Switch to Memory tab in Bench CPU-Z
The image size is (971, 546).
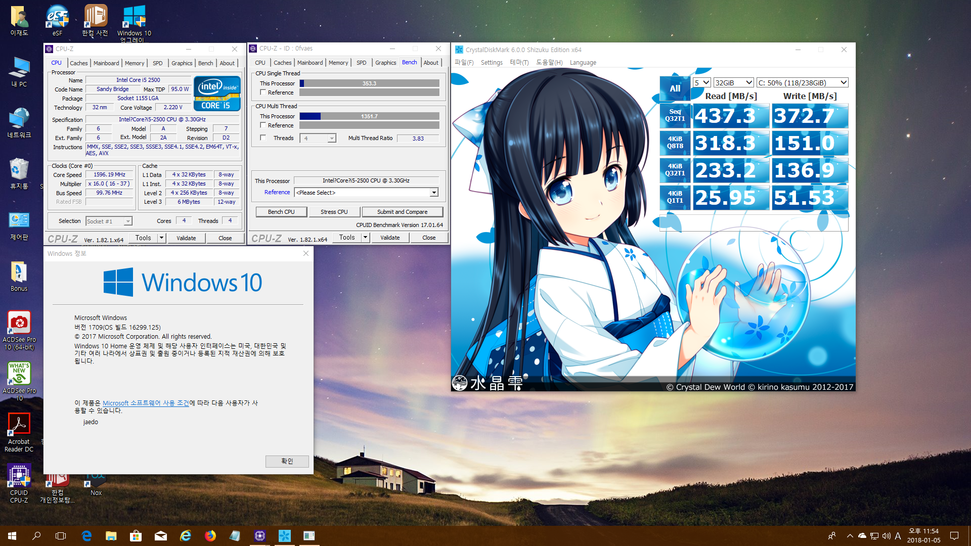[x=338, y=63]
